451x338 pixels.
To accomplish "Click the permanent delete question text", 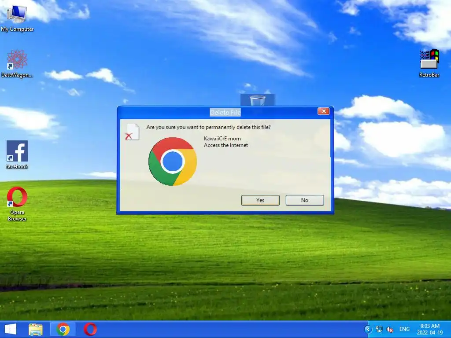I will 208,127.
